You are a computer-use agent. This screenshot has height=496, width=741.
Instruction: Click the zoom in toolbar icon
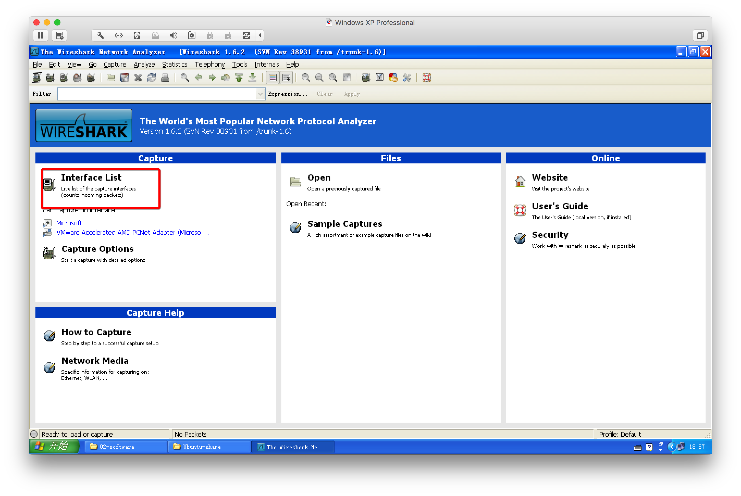(306, 78)
